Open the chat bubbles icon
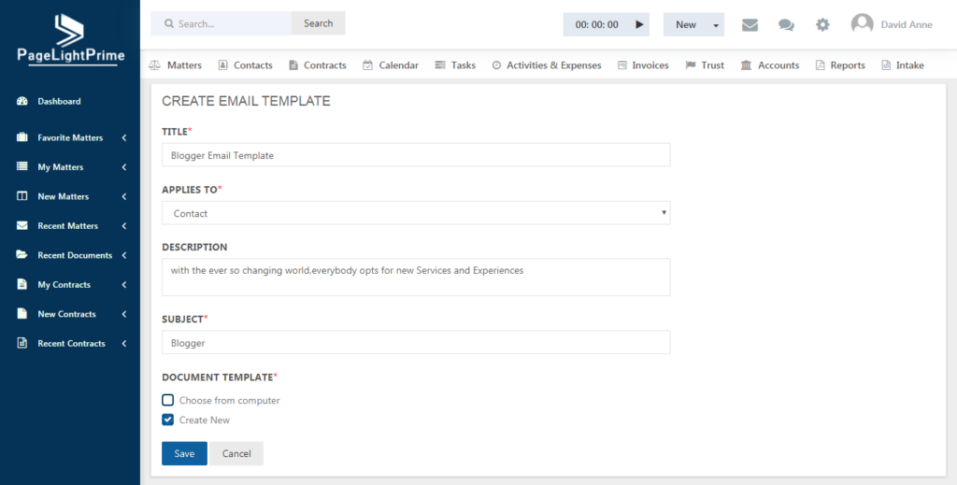Screen dimensions: 957x485 tap(786, 25)
